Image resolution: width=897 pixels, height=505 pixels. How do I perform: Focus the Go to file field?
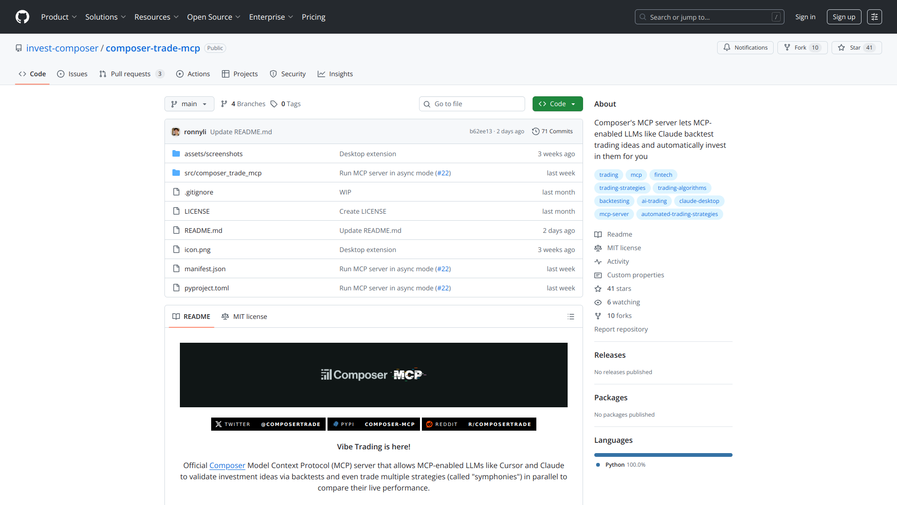click(472, 104)
